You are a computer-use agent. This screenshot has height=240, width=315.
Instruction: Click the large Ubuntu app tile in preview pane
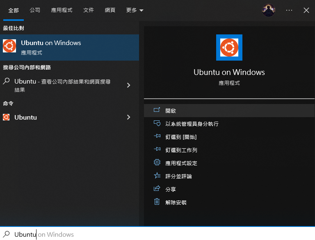[x=229, y=48]
